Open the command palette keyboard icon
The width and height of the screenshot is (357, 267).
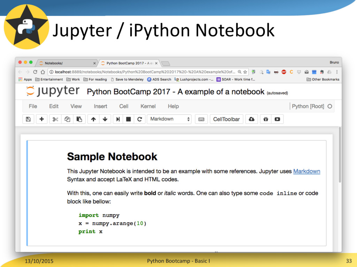click(201, 119)
